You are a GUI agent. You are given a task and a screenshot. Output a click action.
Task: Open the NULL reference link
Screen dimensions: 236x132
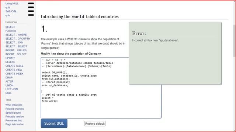click(x=8, y=93)
